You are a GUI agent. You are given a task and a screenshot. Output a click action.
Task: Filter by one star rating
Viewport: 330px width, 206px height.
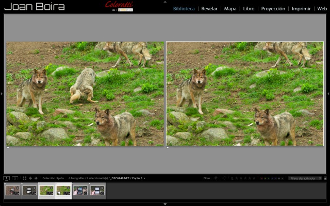click(x=237, y=178)
